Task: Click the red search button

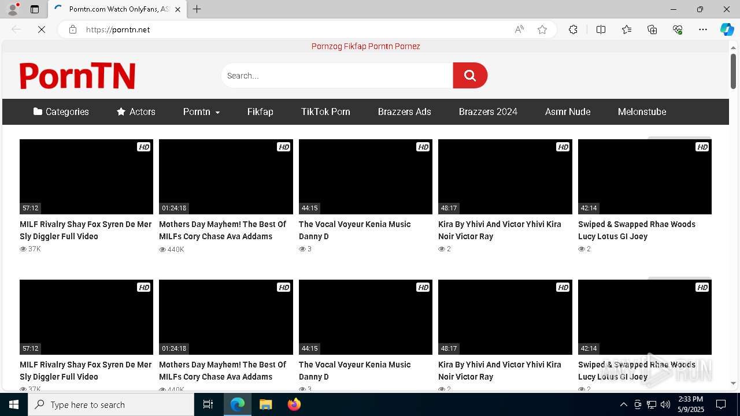Action: click(x=470, y=76)
